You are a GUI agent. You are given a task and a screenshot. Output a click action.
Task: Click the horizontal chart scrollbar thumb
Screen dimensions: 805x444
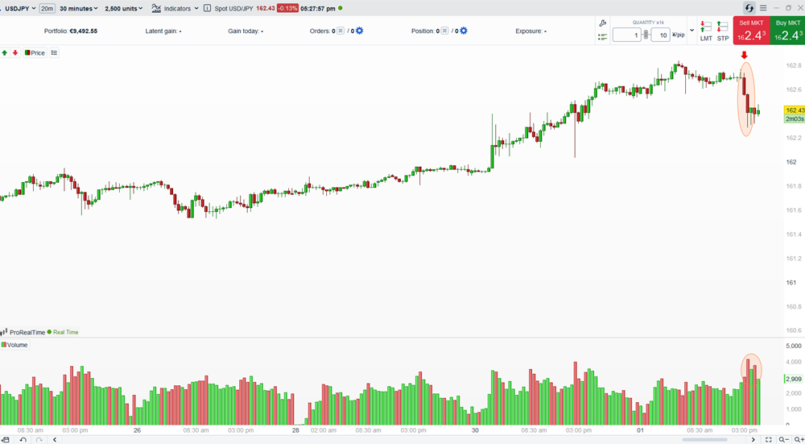(x=704, y=440)
